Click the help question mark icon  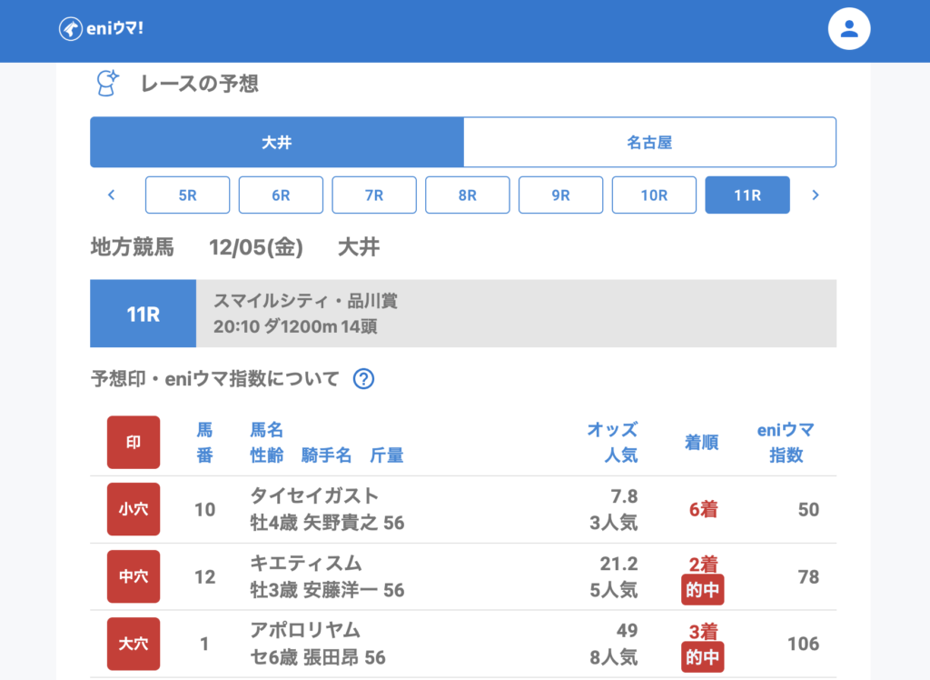click(x=363, y=379)
